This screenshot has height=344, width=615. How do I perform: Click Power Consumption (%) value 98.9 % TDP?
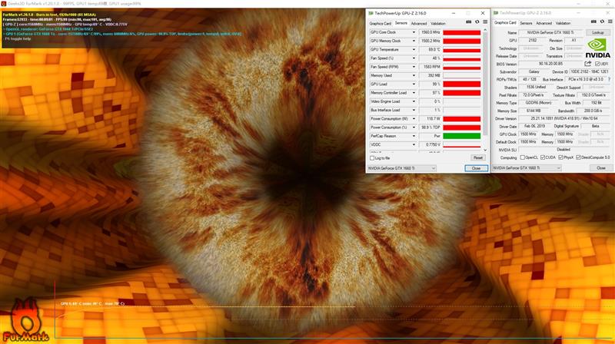click(x=430, y=127)
